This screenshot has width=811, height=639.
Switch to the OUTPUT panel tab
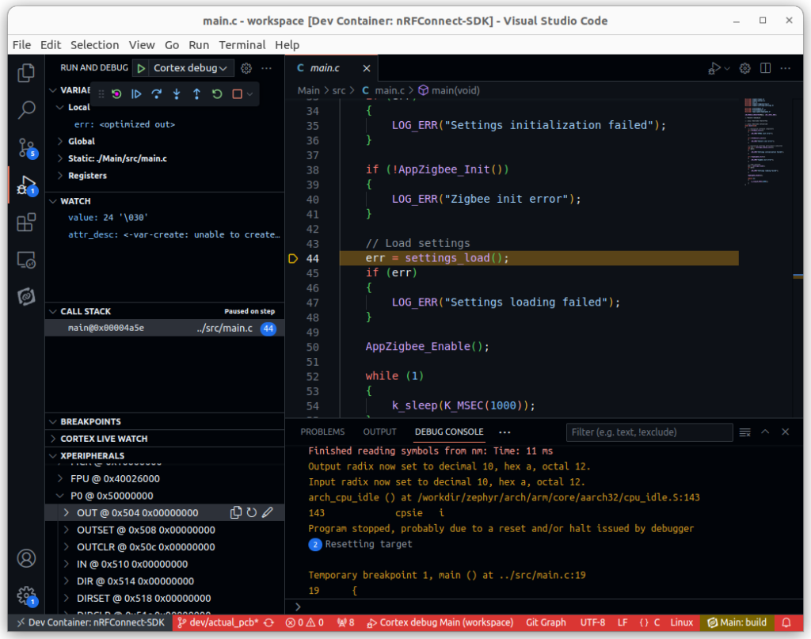point(379,432)
